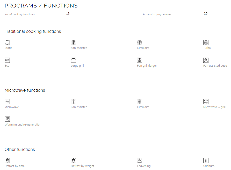Screen dimensions: 231x170
Task: Click the traditional Circulaire fan icon
Action: click(140, 42)
